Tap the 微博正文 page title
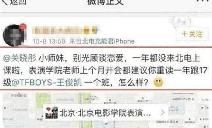Image resolution: width=212 pixels, height=128 pixels. (105, 2)
